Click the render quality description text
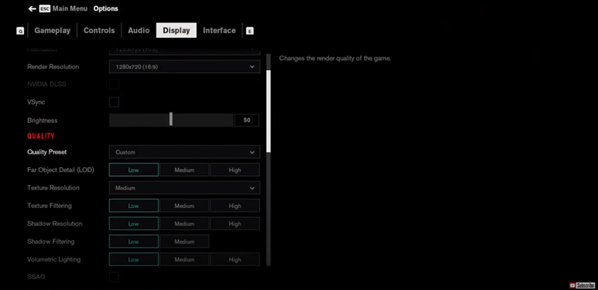 click(335, 59)
